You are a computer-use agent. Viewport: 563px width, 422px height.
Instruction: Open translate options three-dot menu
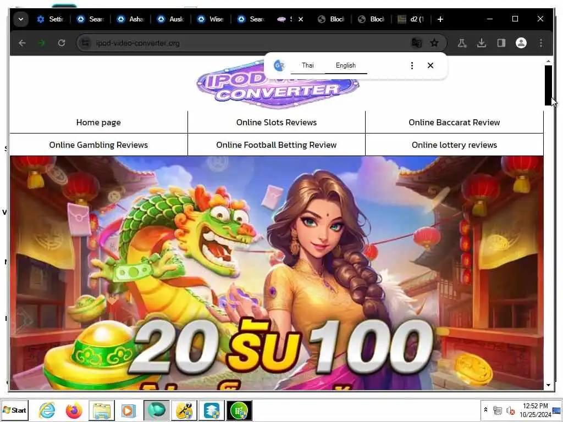pos(412,65)
